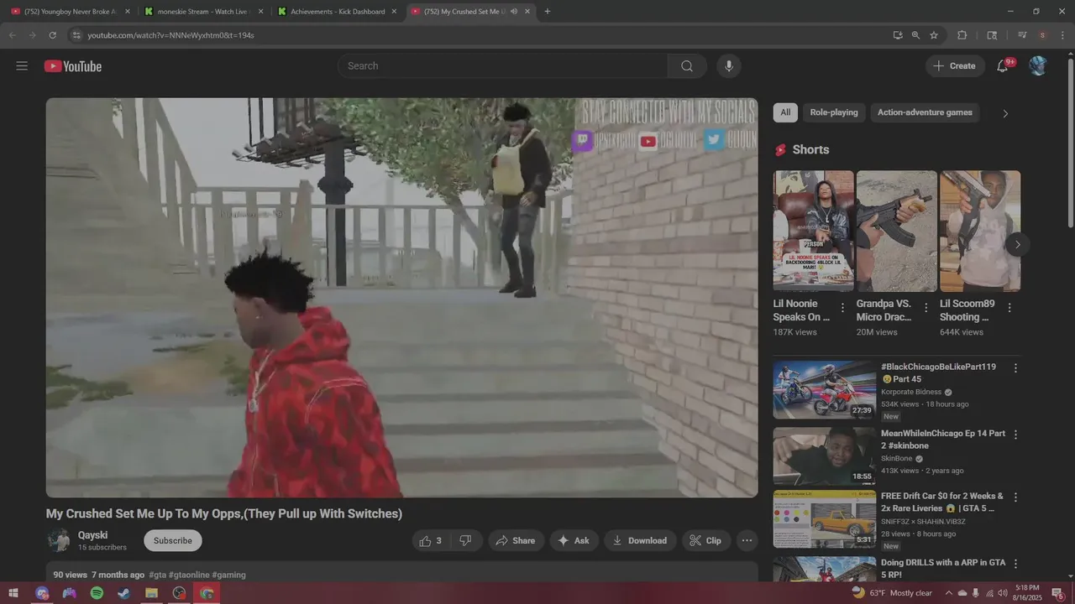This screenshot has width=1075, height=604.
Task: Reload the page in browser toolbar
Action: (x=52, y=35)
